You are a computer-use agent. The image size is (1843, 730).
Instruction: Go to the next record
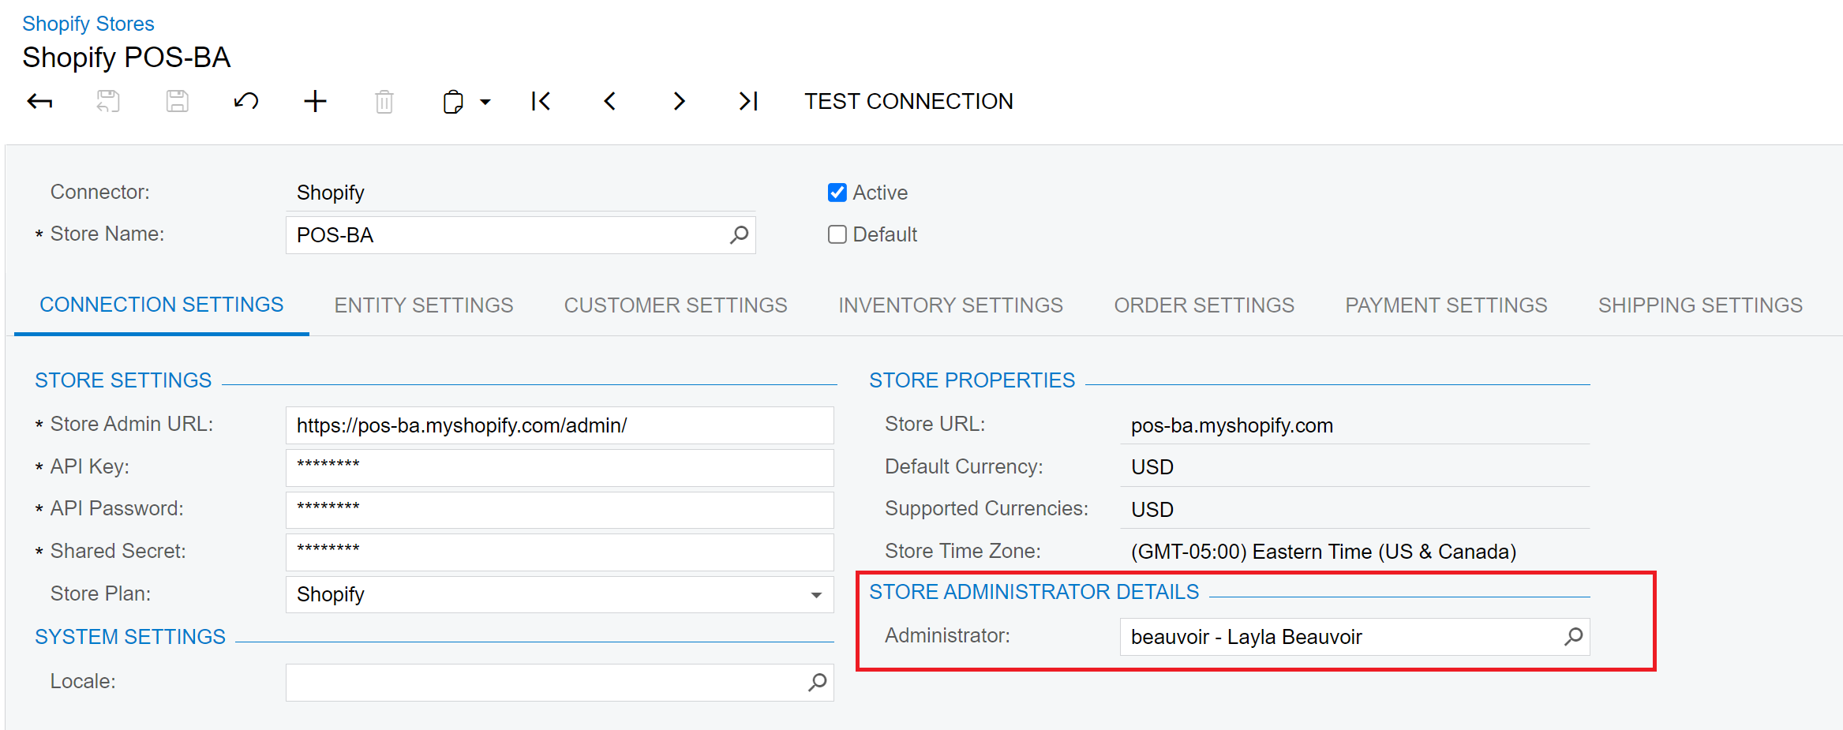click(679, 101)
